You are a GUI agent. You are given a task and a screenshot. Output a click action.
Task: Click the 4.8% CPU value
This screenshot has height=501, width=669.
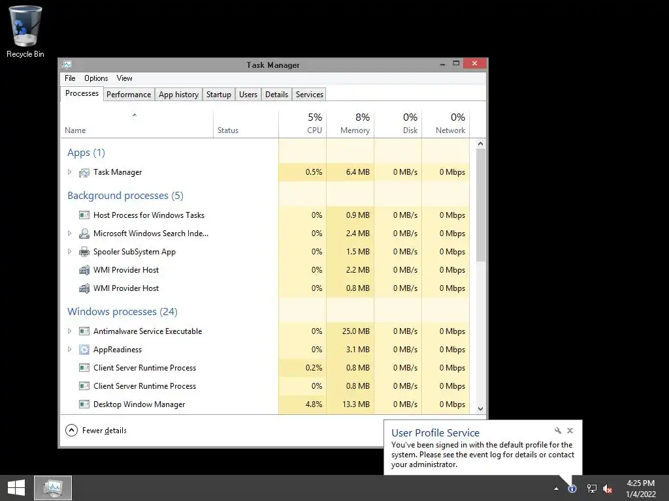pyautogui.click(x=314, y=404)
